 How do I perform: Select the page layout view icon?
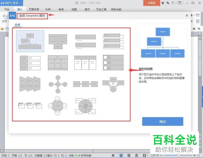click(121, 156)
